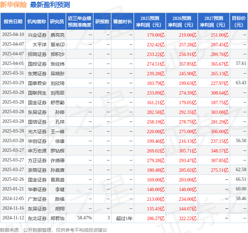The image size is (248, 233).
Task: Click analyst name 唐亮亮
Action: point(58,35)
